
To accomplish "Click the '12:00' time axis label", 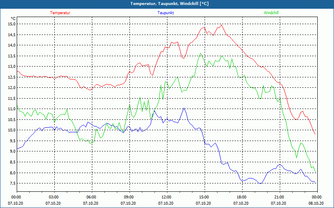I will tap(166, 197).
